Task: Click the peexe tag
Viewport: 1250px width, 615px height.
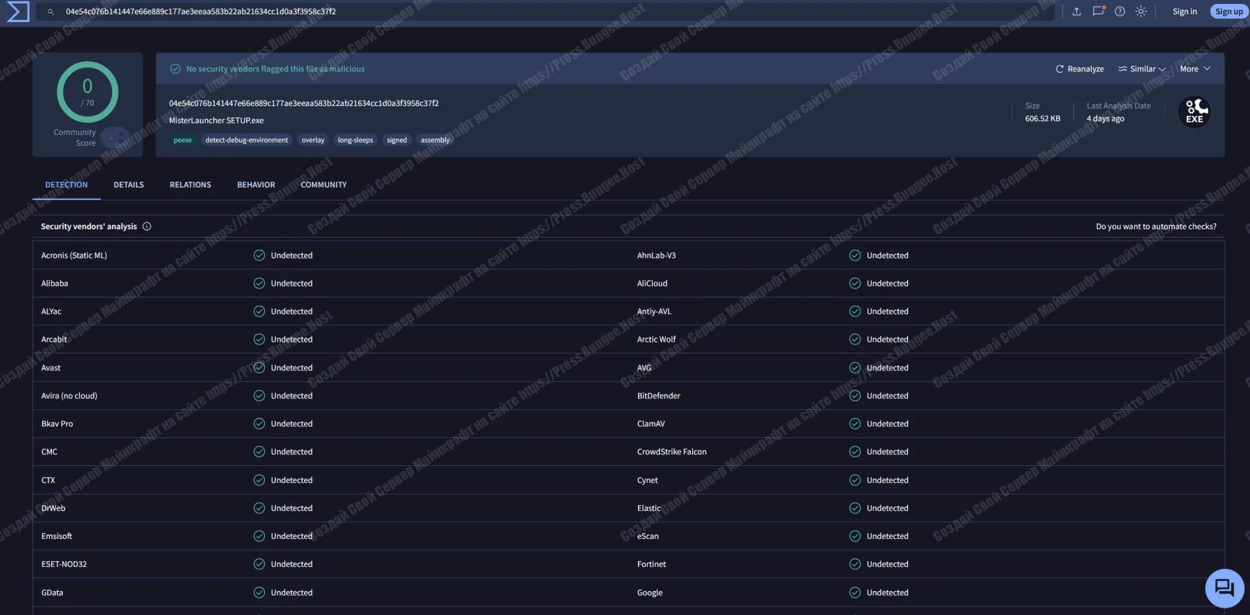Action: pos(182,140)
